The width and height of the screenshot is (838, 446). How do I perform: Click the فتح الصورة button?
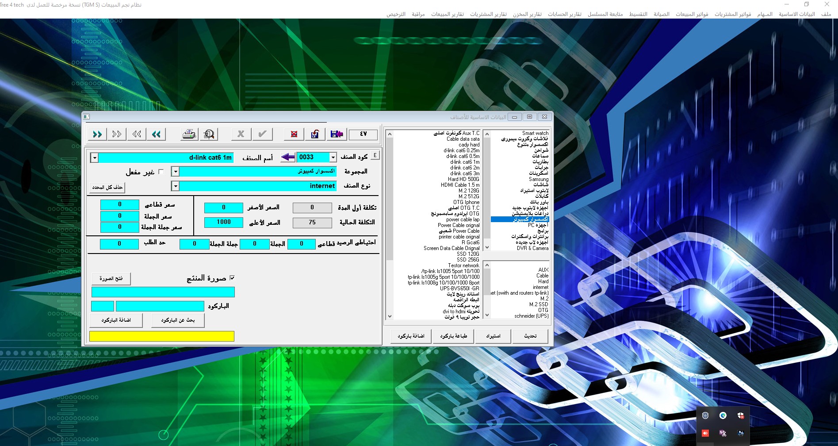111,279
